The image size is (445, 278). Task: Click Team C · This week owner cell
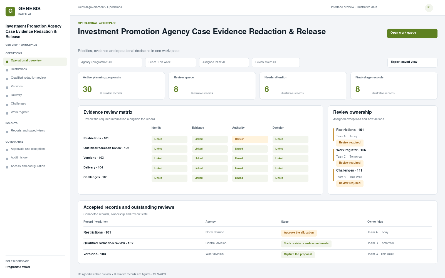click(381, 254)
